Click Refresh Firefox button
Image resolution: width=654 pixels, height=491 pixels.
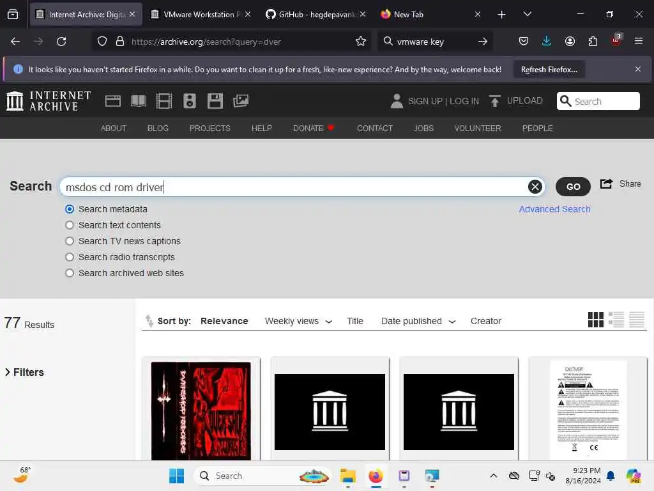pos(549,70)
